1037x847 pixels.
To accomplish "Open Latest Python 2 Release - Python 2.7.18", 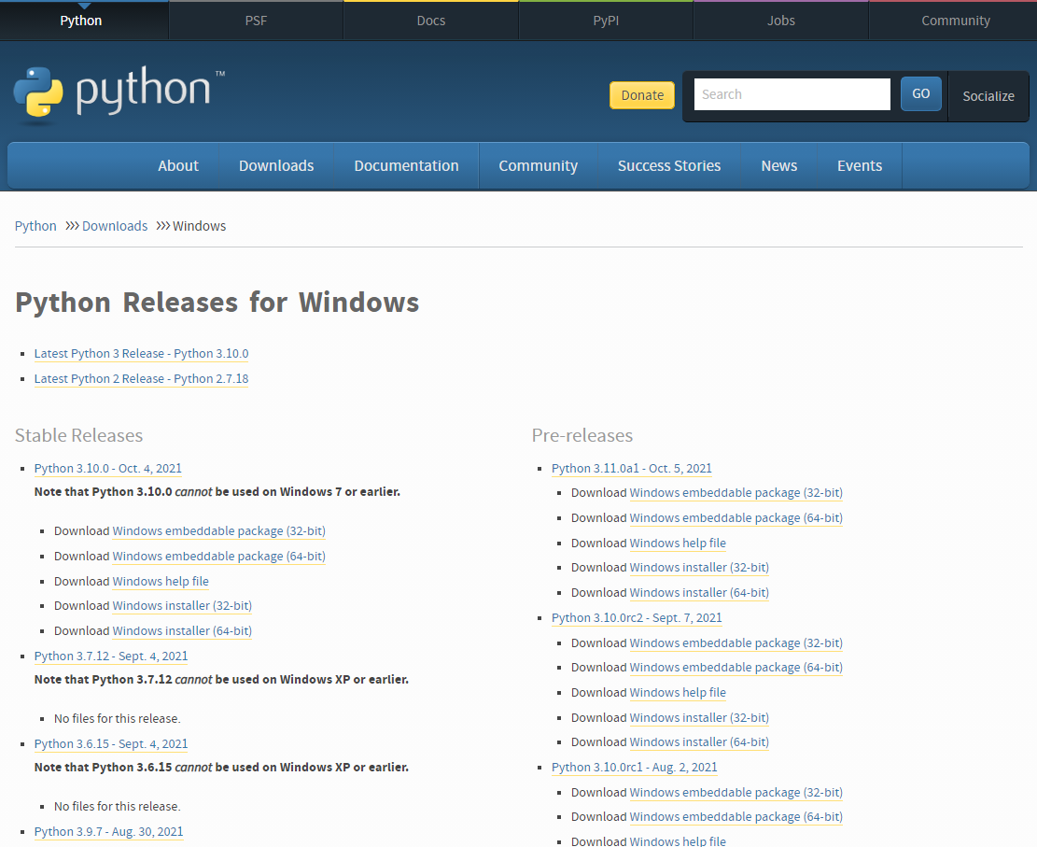I will (142, 378).
